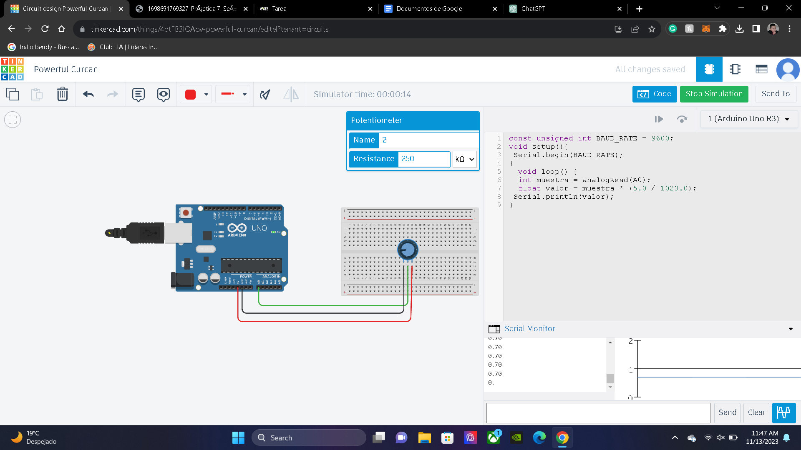The width and height of the screenshot is (801, 450).
Task: Open wire type dropdown
Action: click(244, 94)
